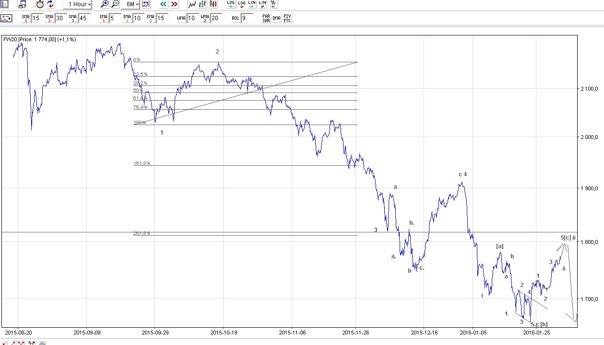Click the '5 c [b]' wave annotation
The image size is (604, 345).
[x=539, y=324]
